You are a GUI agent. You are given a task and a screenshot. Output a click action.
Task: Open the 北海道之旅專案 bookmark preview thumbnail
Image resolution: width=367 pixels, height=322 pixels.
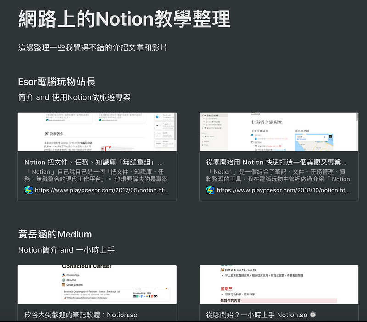pyautogui.click(x=279, y=132)
